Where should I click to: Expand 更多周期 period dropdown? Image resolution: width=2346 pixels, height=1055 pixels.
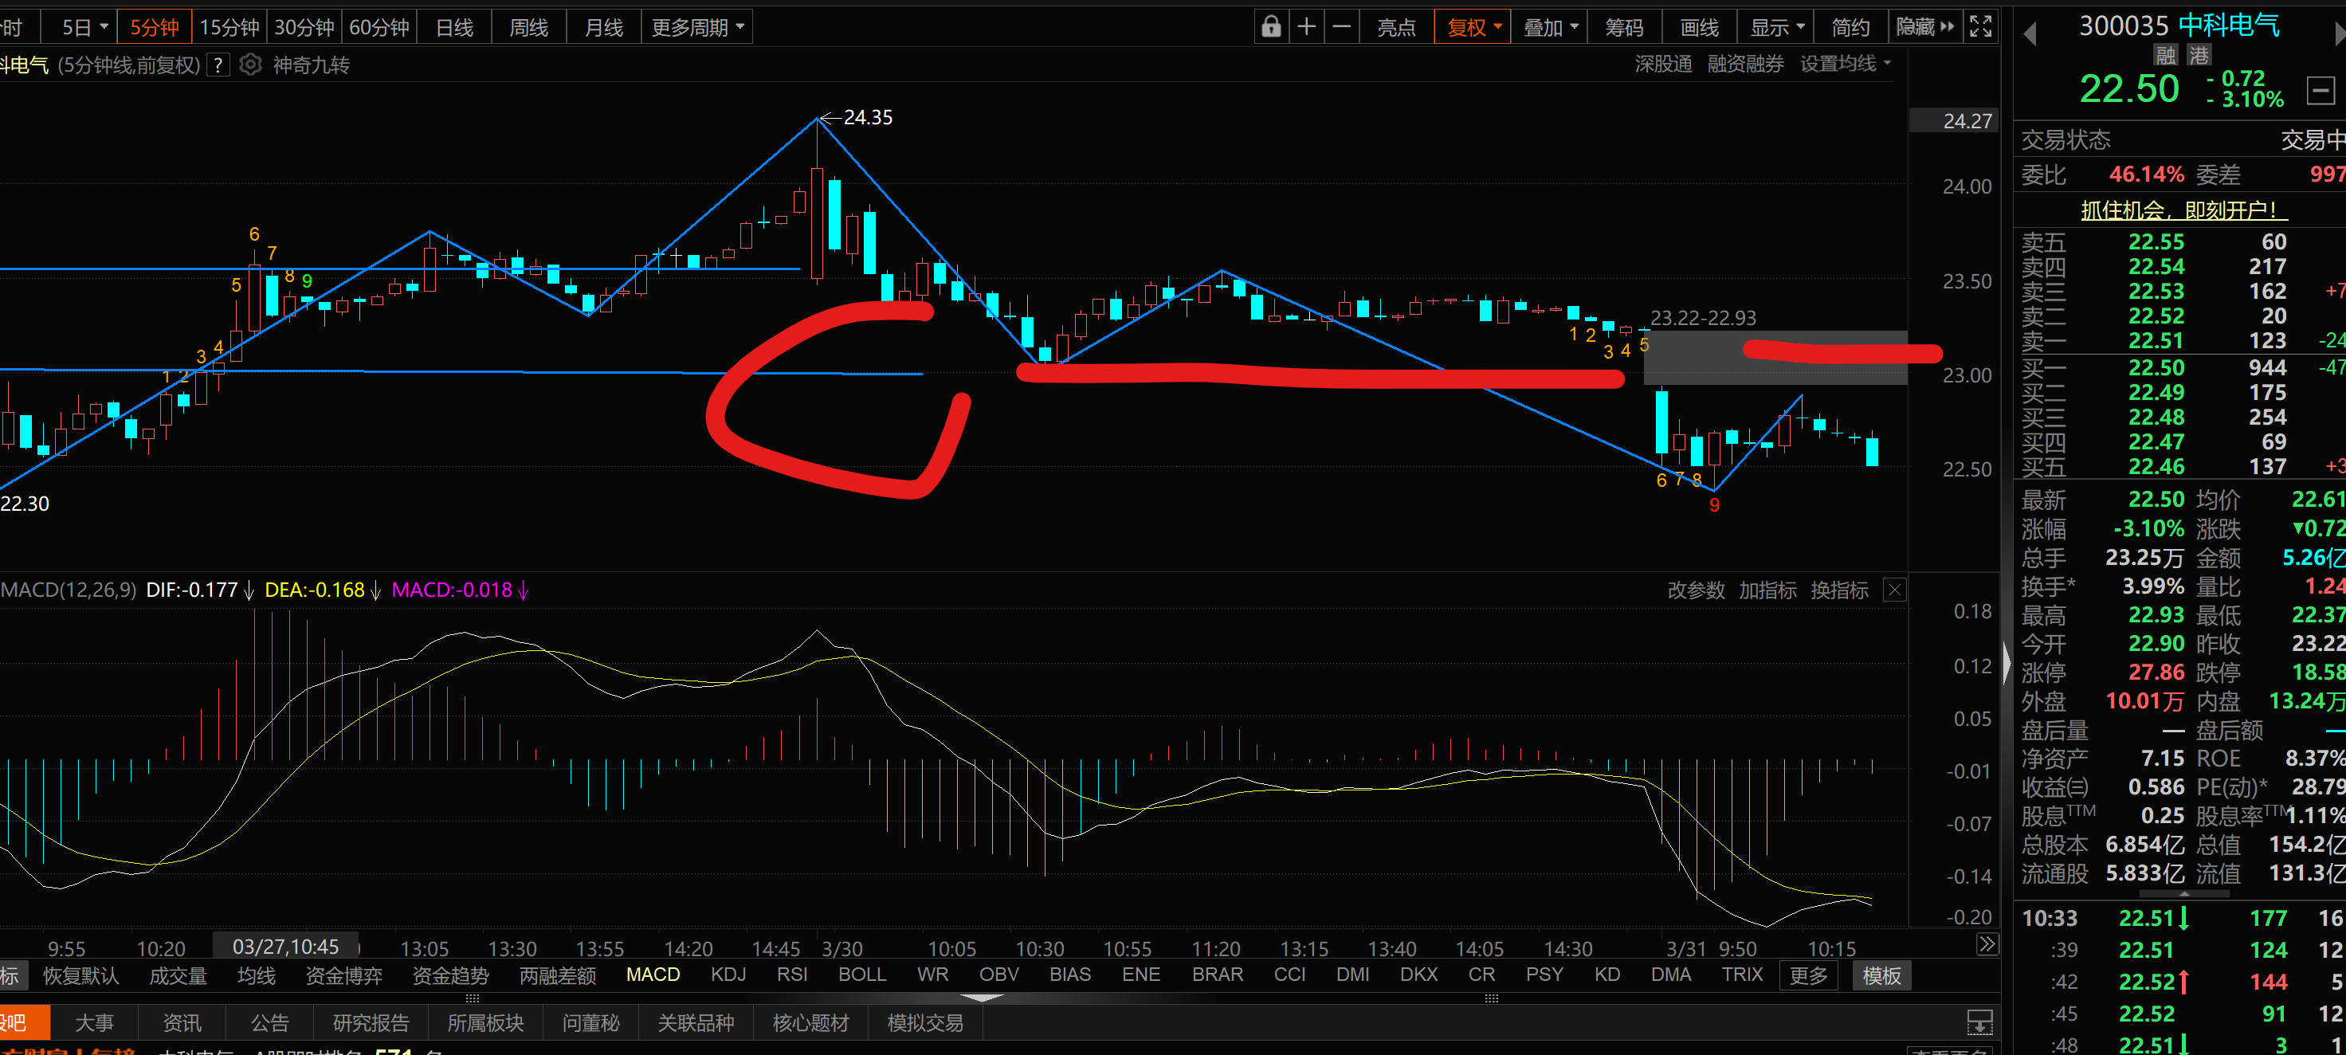point(697,27)
